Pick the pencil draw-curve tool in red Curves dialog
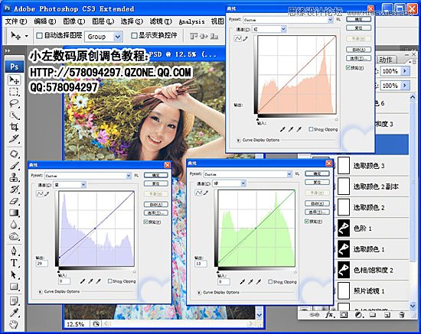This screenshot has height=334, width=421. (x=245, y=39)
